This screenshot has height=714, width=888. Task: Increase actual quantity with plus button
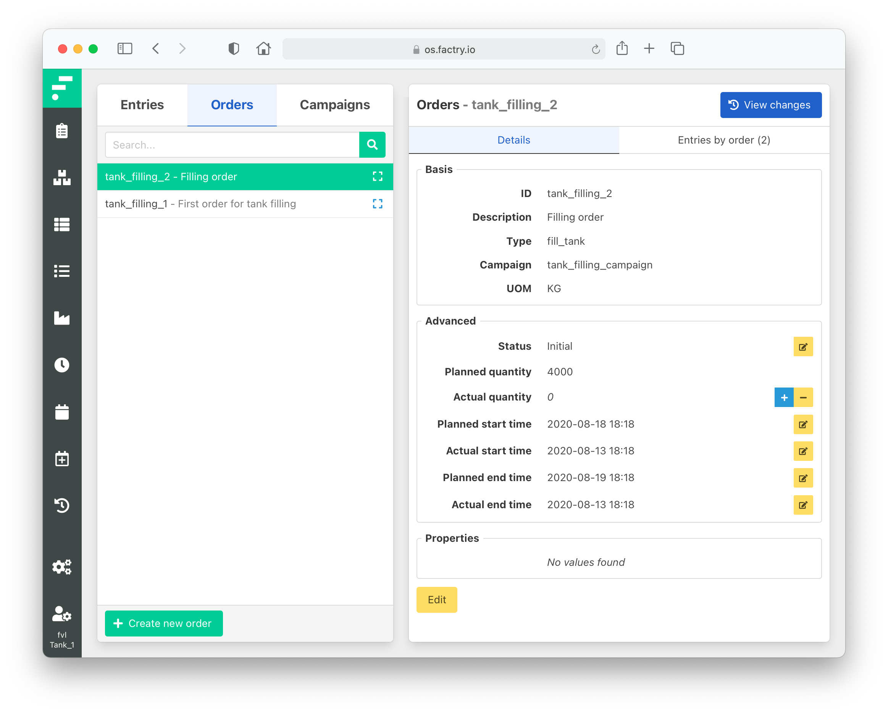pos(784,397)
